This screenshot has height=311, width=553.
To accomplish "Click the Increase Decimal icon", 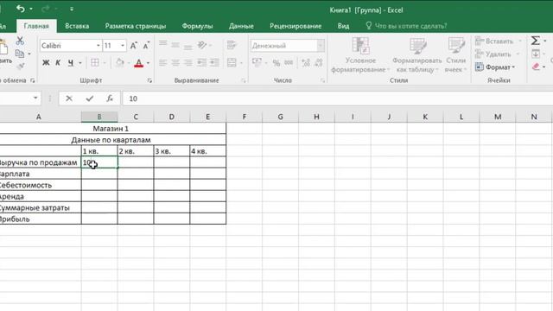I will point(306,63).
